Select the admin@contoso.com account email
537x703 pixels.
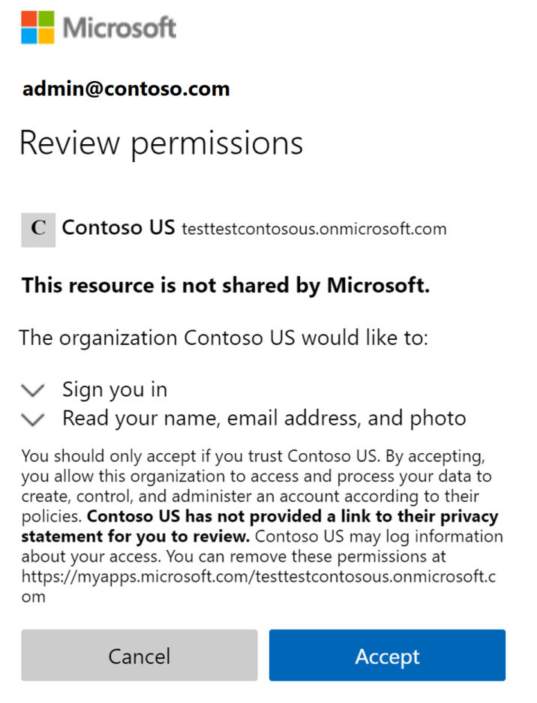(x=126, y=89)
